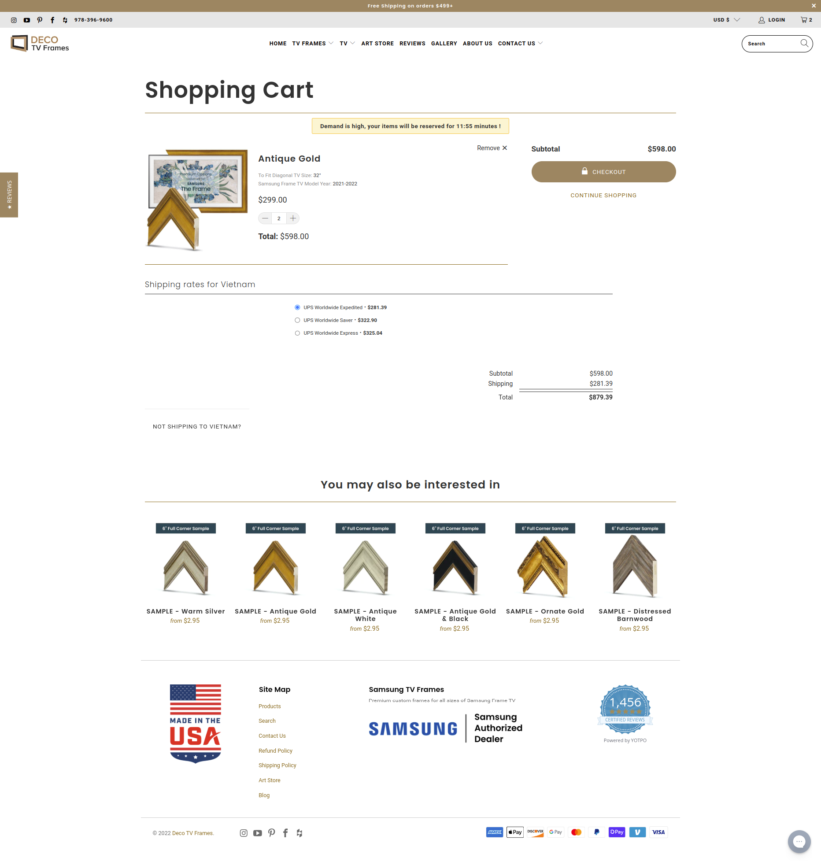The width and height of the screenshot is (821, 865).
Task: Select UPS Worldwide Express shipping
Action: click(297, 333)
